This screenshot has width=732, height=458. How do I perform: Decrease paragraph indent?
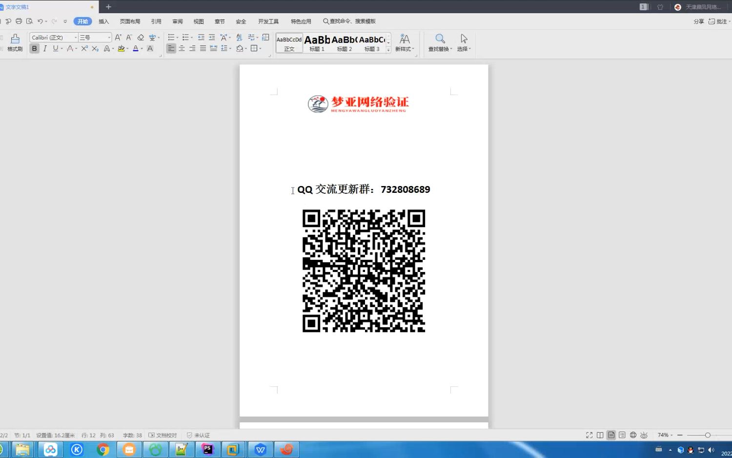(x=201, y=38)
